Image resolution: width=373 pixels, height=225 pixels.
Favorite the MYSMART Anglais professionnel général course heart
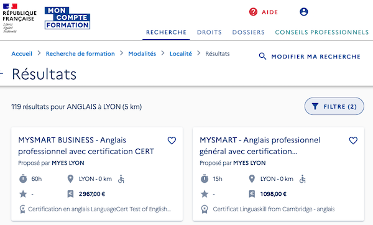pos(353,140)
